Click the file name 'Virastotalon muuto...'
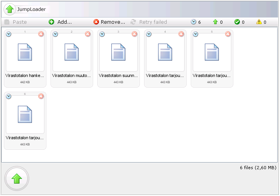 71,75
